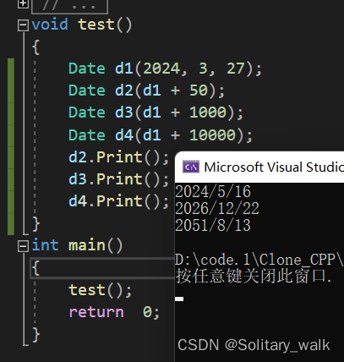Collapse the void test() function block
This screenshot has width=344, height=362.
(23, 25)
